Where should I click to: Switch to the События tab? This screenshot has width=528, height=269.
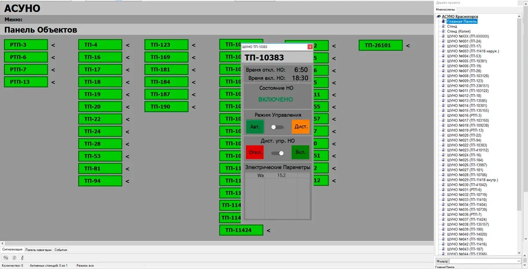point(61,250)
